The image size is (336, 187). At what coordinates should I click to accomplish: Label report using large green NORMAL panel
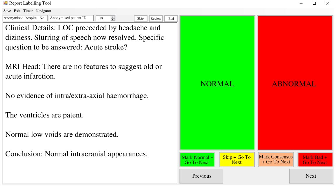[x=217, y=83]
